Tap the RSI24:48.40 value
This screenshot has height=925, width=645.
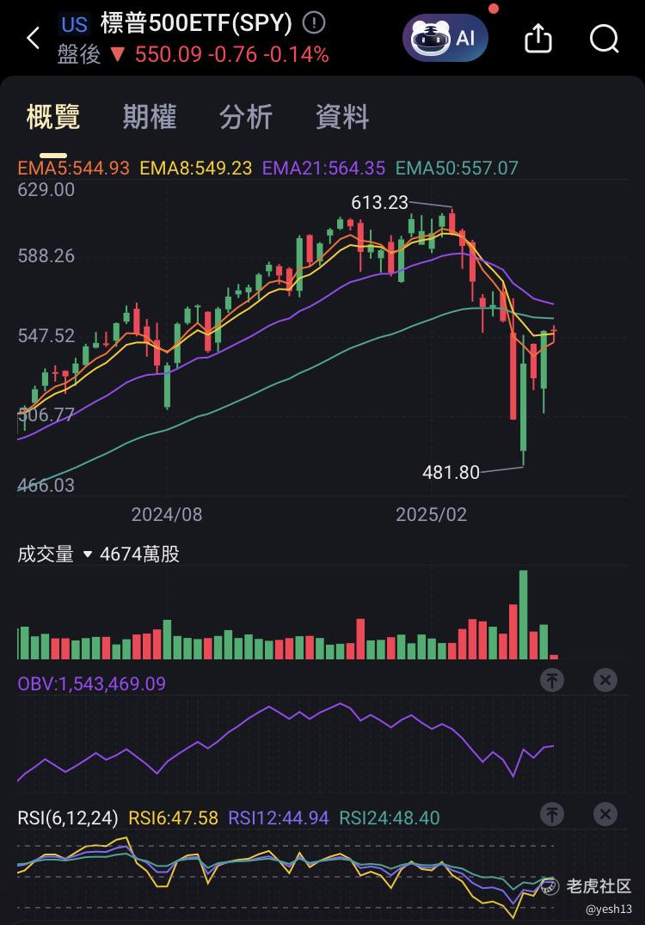(389, 818)
